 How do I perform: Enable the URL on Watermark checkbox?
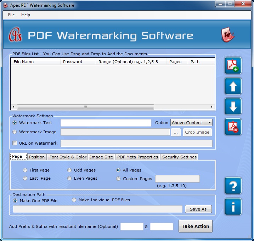(15, 143)
